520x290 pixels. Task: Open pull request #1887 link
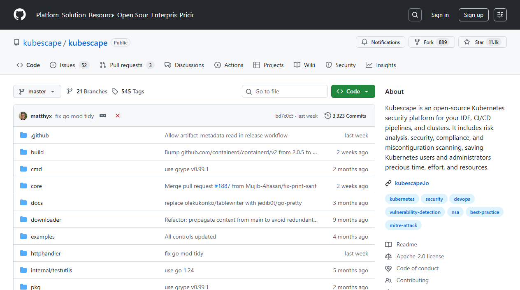pos(223,186)
